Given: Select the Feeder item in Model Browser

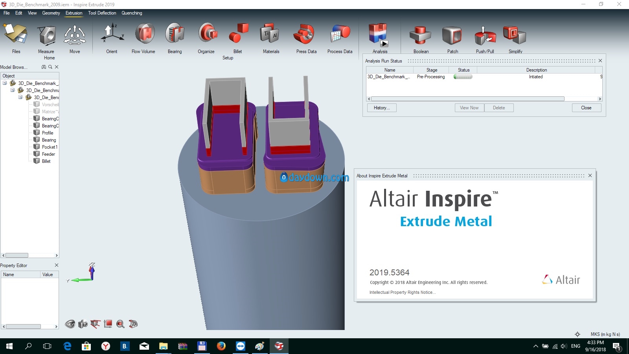Looking at the screenshot, I should click(x=48, y=154).
